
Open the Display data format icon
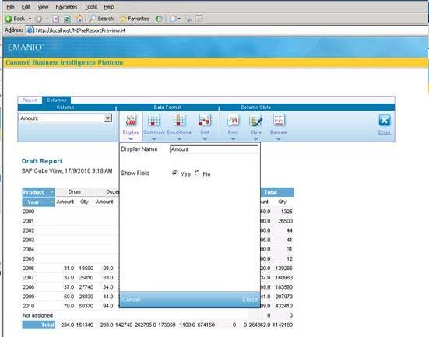pos(131,120)
